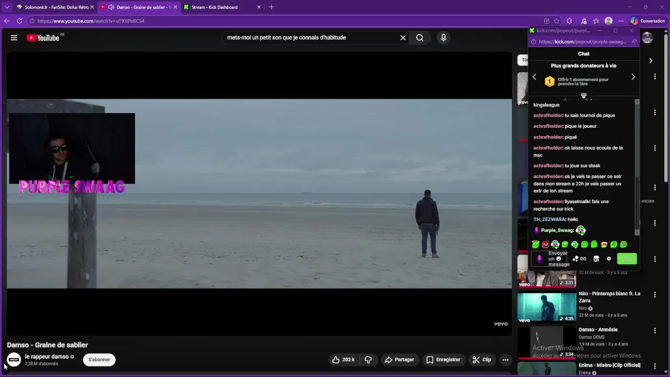Start voice search with the microphone
The image size is (670, 377).
(443, 38)
